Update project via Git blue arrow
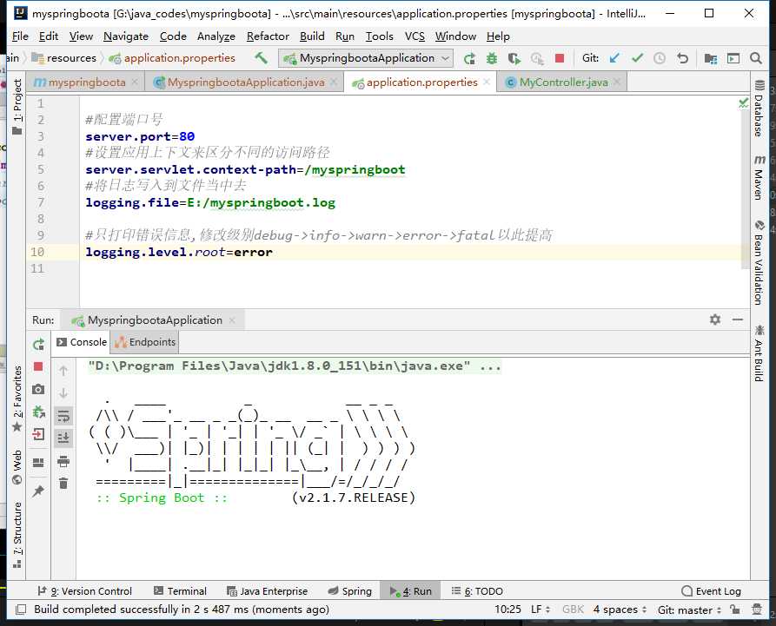This screenshot has width=776, height=626. pos(614,58)
